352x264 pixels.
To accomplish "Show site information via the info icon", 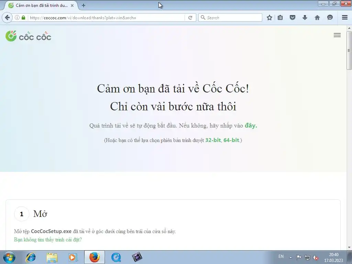I will 17,18.
